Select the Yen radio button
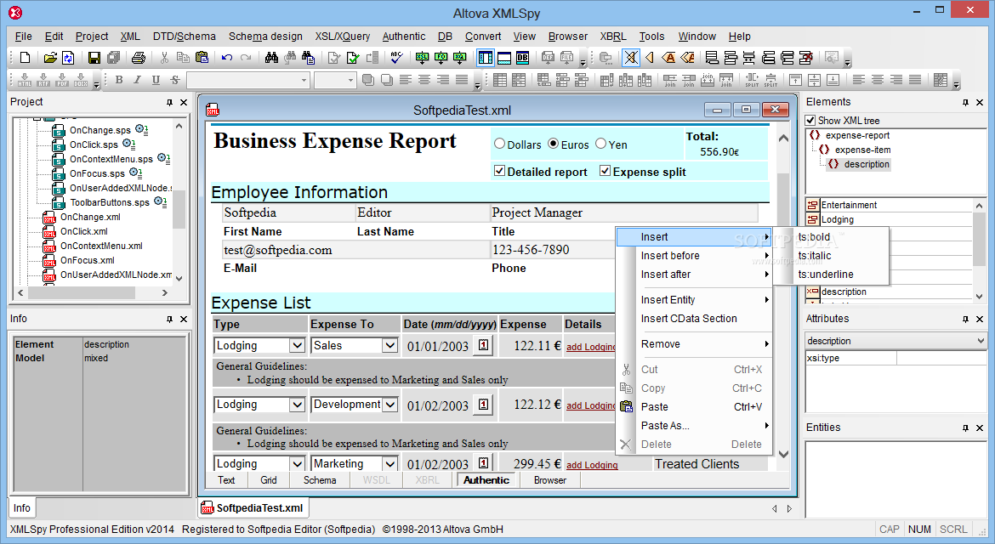The height and width of the screenshot is (544, 995). click(601, 144)
